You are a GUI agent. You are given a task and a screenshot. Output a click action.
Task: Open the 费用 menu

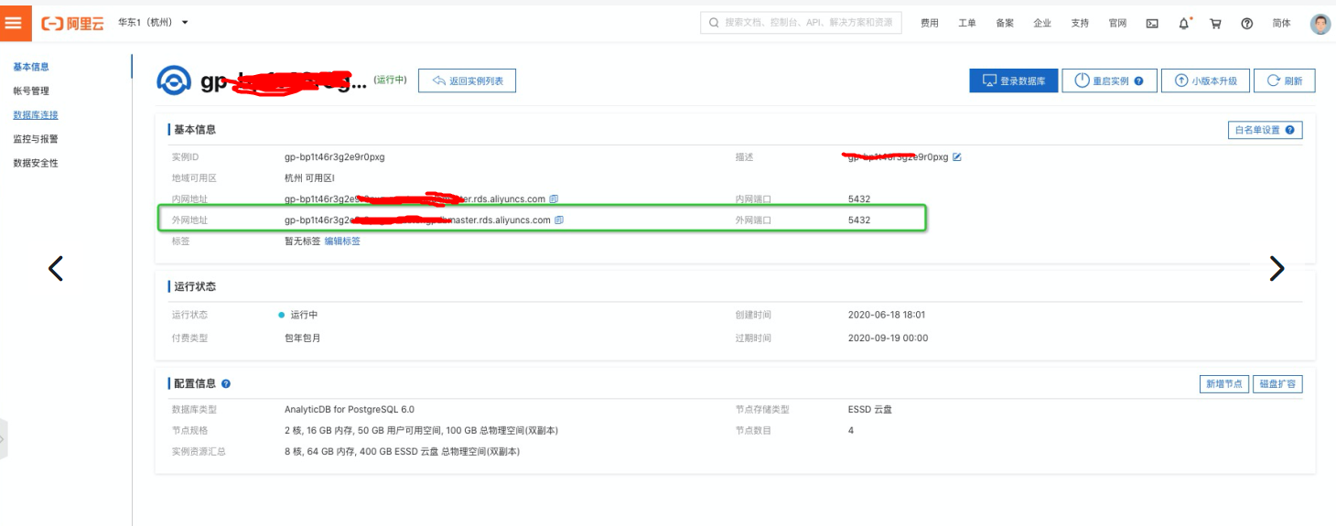point(930,24)
